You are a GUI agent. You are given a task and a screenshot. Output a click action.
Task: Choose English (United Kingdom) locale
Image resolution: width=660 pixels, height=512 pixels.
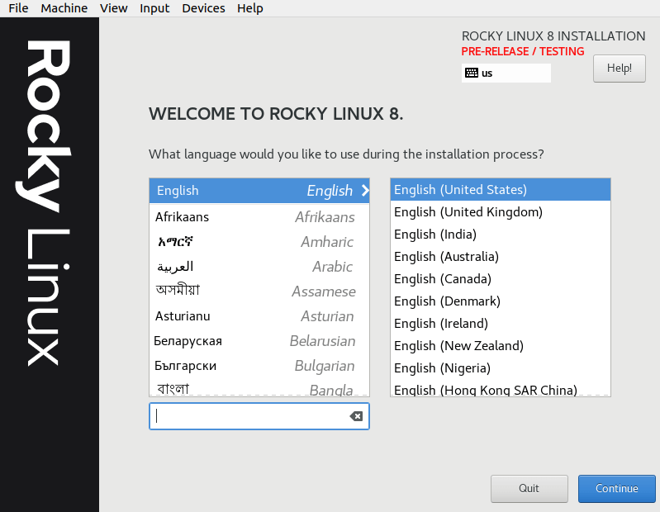click(x=501, y=212)
